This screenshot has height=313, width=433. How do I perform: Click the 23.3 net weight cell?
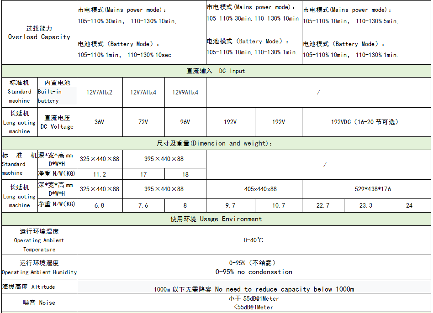366,205
